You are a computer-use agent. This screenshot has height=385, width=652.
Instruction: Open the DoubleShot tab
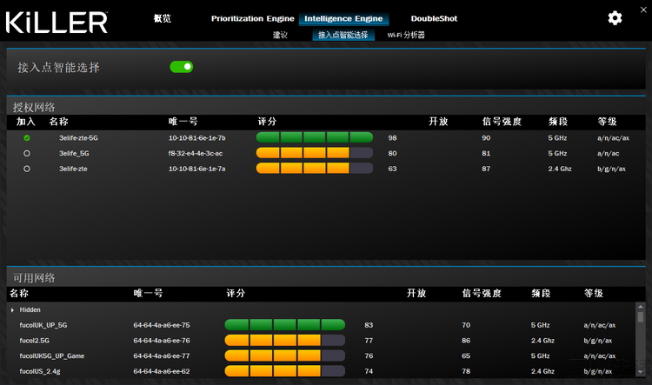pyautogui.click(x=434, y=18)
